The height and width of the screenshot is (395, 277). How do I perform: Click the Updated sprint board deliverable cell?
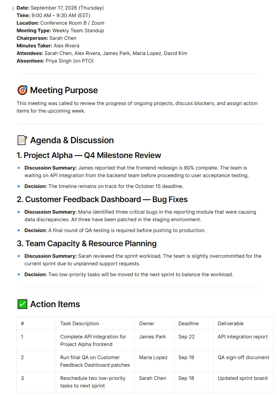click(x=244, y=382)
